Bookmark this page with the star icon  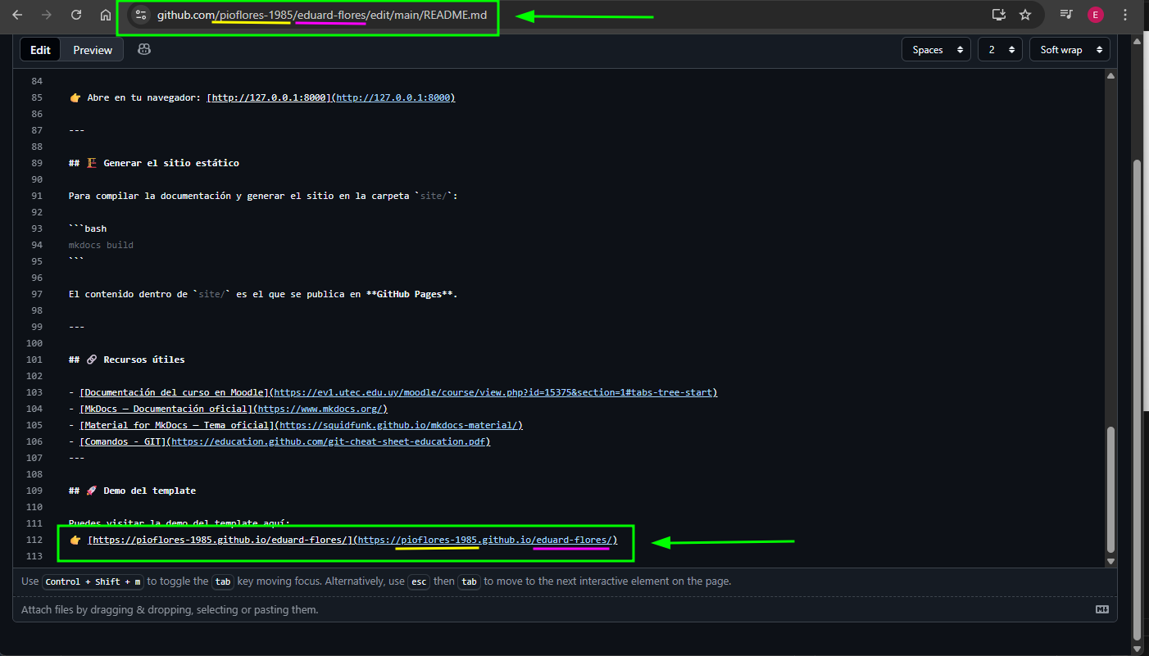[x=1024, y=15]
